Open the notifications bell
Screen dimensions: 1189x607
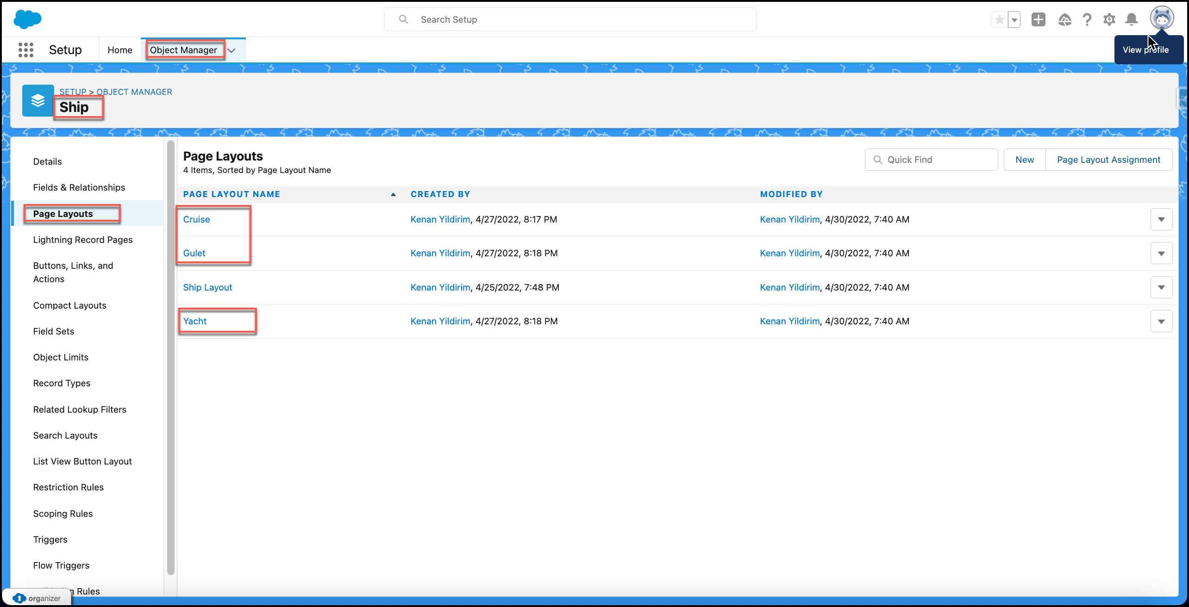[x=1132, y=19]
